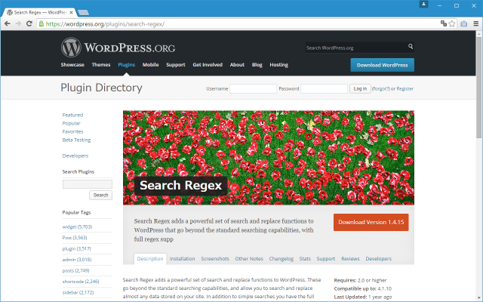
Task: Open a new browser tab
Action: click(83, 13)
